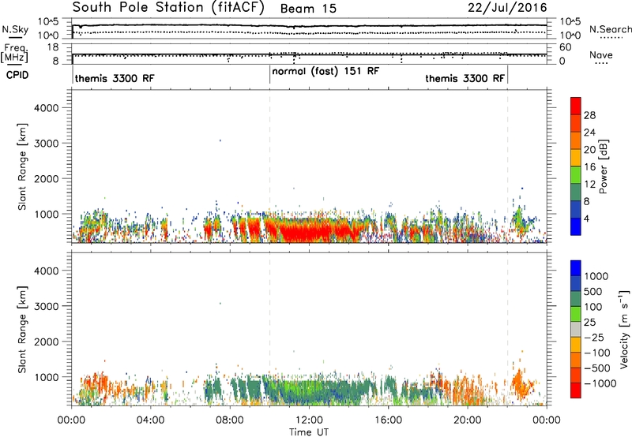The width and height of the screenshot is (632, 437).
Task: Pick the −100 to −500 orange Velocity swatch
Action: [x=576, y=360]
